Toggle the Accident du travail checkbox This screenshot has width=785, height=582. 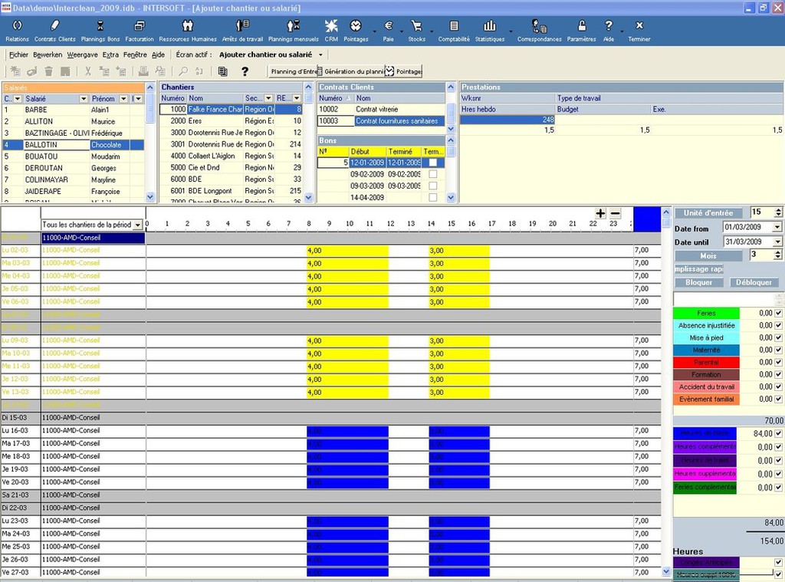779,387
